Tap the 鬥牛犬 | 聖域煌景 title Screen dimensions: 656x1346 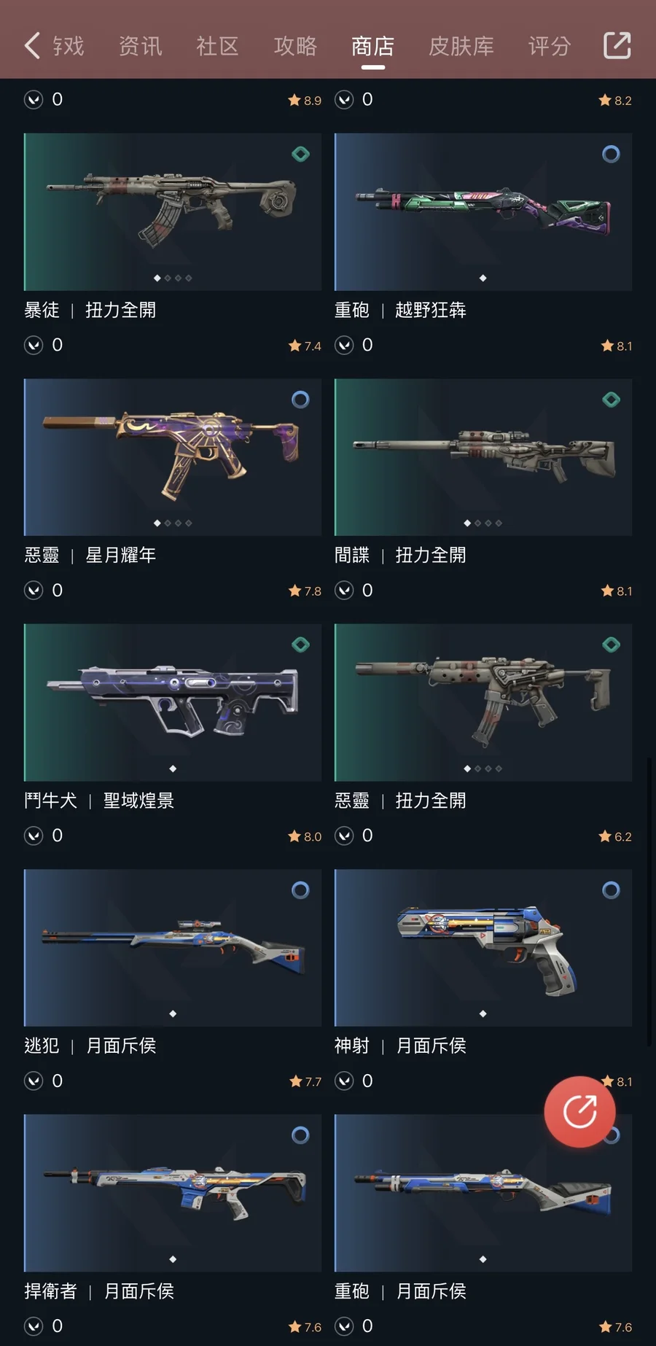point(99,801)
